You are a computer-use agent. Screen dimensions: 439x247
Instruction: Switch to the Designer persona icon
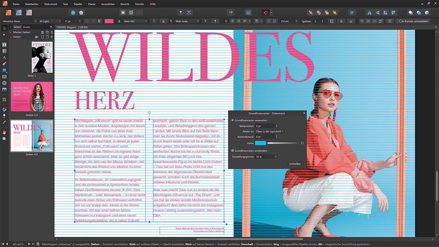point(19,12)
